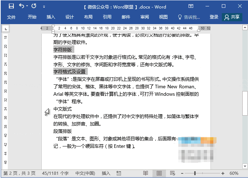Click the Save icon in quick access toolbar
This screenshot has width=248, height=178.
pos(11,6)
